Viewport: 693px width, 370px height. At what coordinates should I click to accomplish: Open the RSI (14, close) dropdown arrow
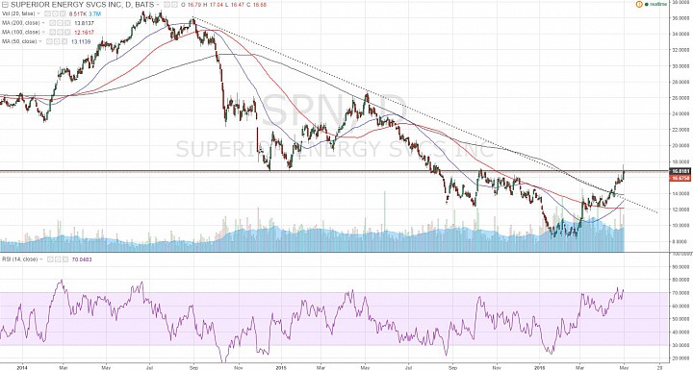(41, 259)
